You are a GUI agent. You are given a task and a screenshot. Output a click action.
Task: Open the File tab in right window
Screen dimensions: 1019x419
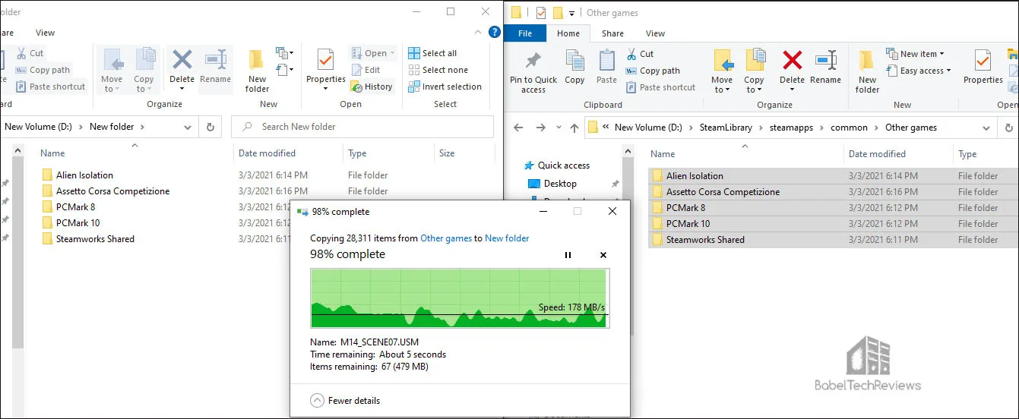pos(525,33)
